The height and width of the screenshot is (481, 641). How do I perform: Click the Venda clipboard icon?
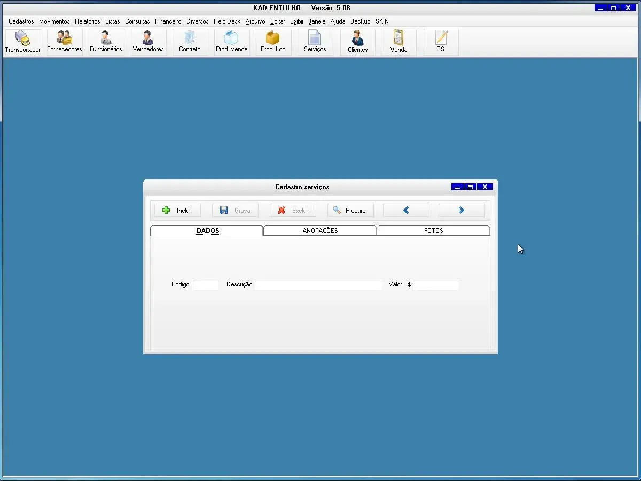click(x=398, y=42)
